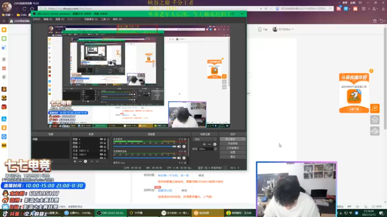
Task: Click the browser download arrow icon
Action: (x=383, y=9)
